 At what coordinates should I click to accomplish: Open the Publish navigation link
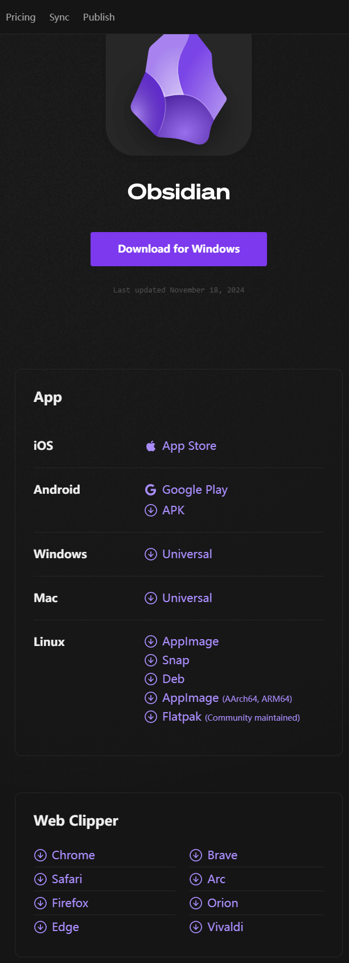(99, 17)
